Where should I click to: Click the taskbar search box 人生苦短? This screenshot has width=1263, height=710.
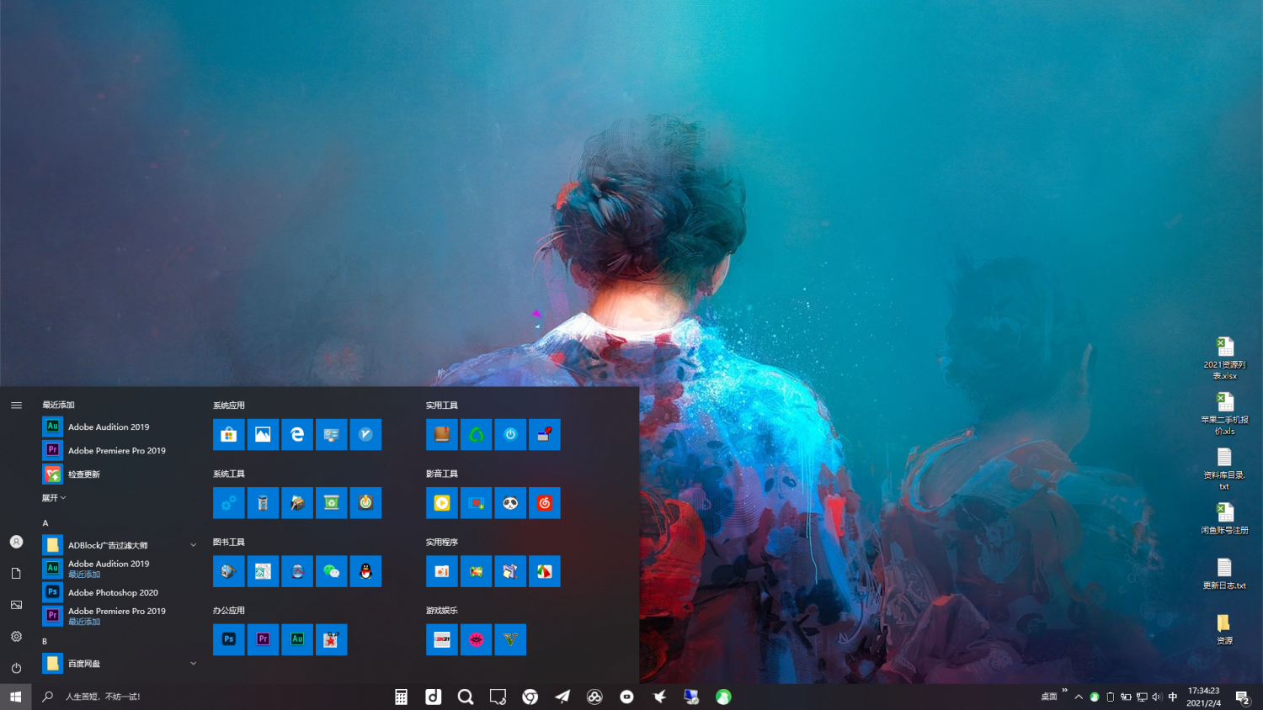103,697
